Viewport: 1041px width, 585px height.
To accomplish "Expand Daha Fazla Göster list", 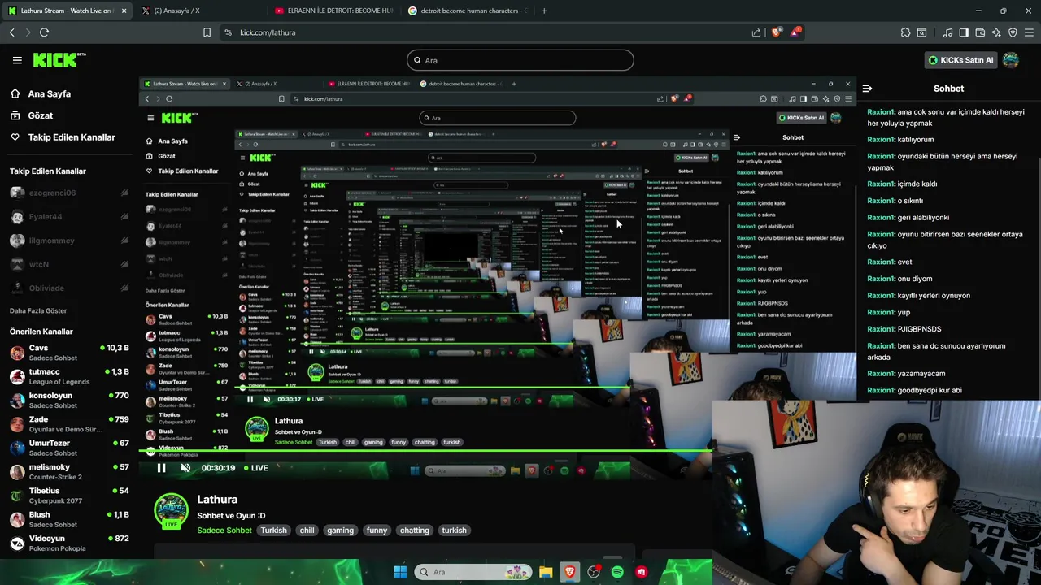I will [x=38, y=310].
